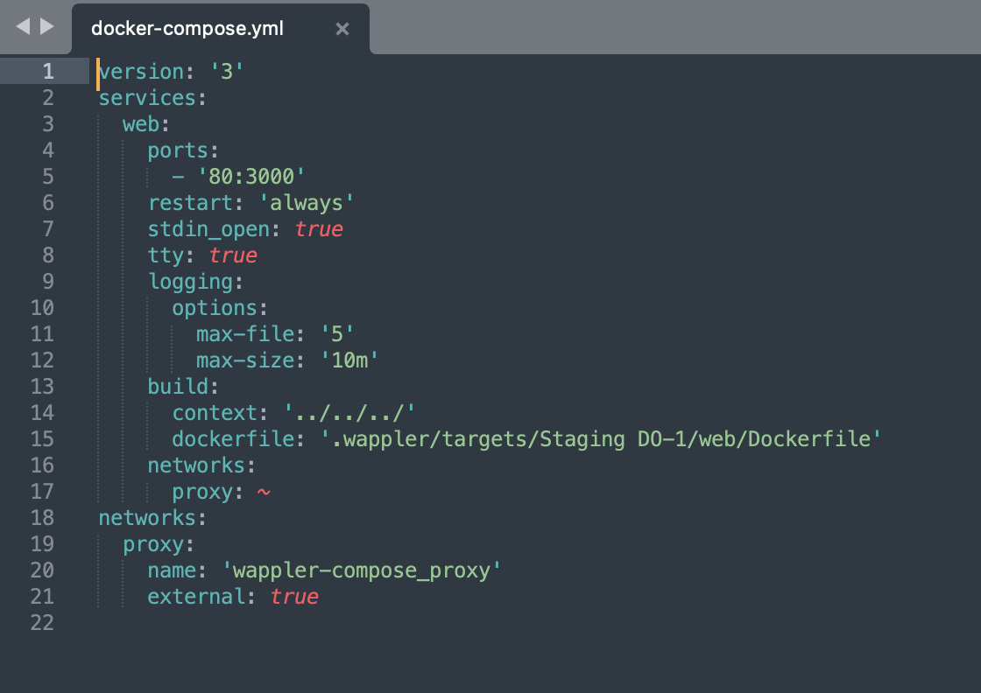Click the 'wappler-compose_proxy' name value
Image resolution: width=981 pixels, height=693 pixels.
[362, 570]
